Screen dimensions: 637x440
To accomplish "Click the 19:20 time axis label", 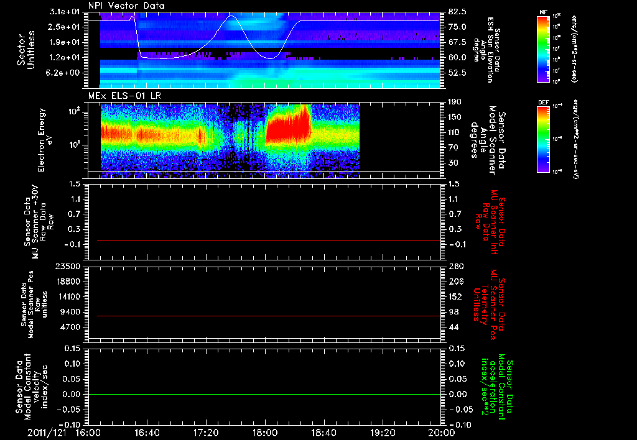I will coord(383,433).
